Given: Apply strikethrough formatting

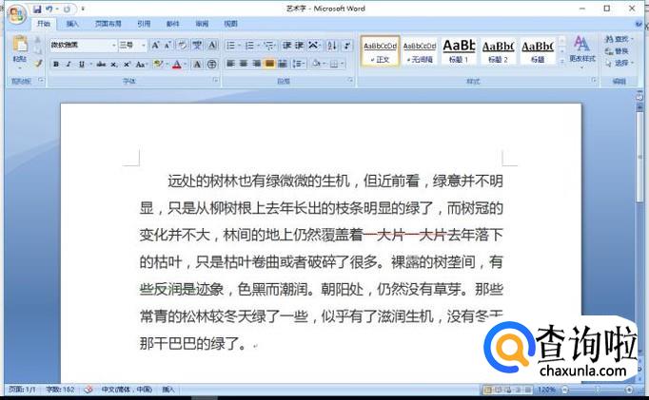Looking at the screenshot, I should tap(102, 65).
